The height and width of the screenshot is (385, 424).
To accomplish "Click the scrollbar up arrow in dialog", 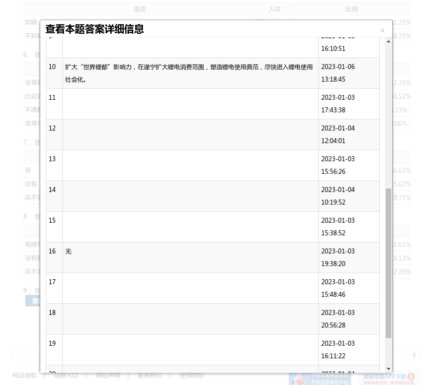I will [x=388, y=41].
